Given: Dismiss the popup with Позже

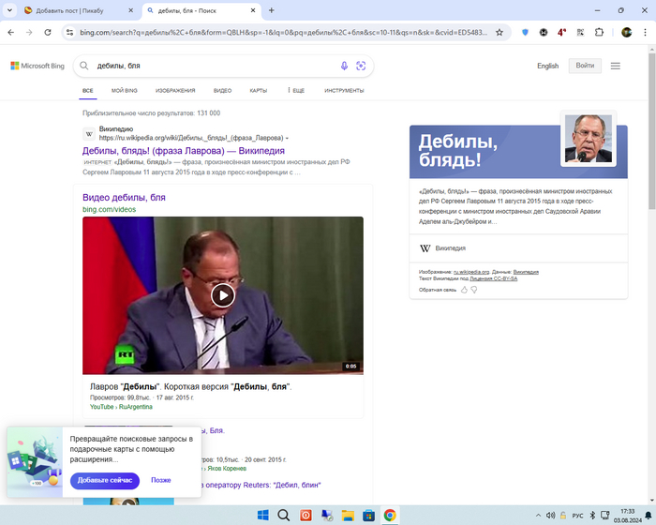Looking at the screenshot, I should [160, 480].
